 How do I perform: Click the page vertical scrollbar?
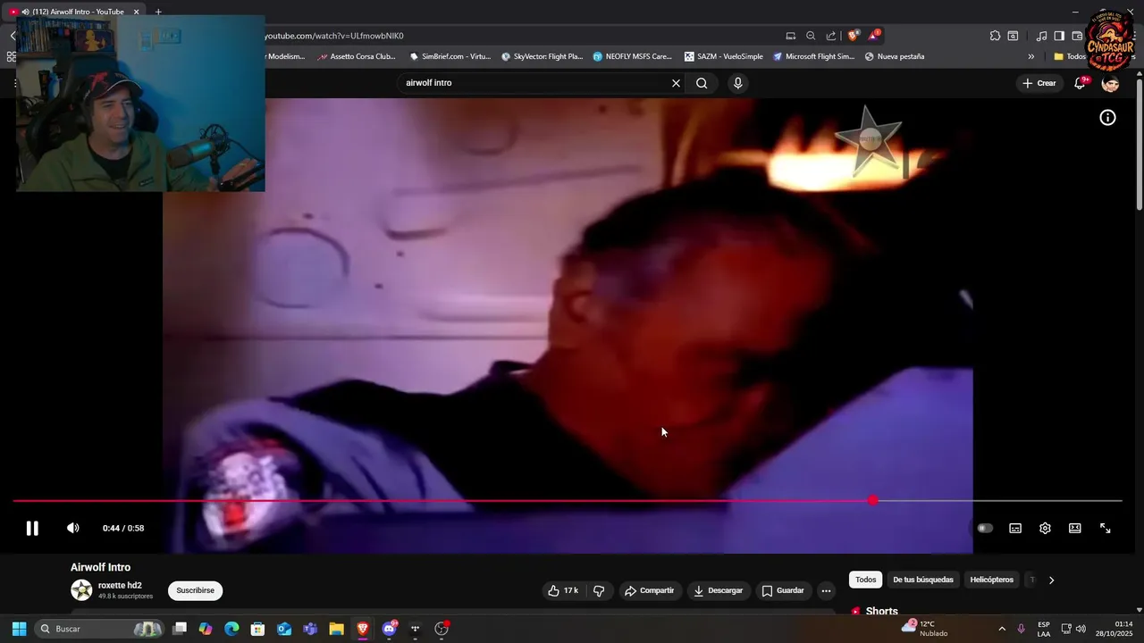pyautogui.click(x=1140, y=143)
